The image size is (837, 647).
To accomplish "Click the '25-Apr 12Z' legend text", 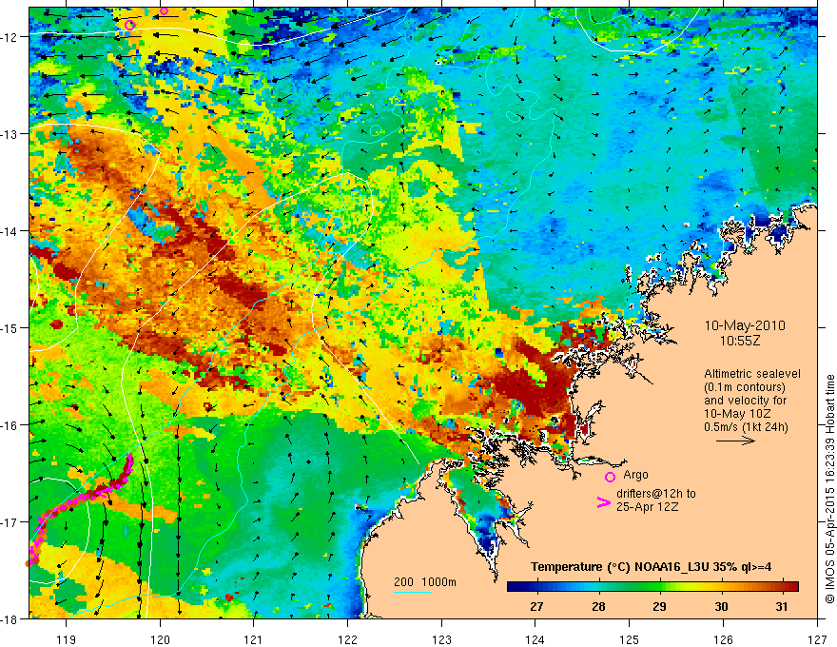I will pyautogui.click(x=647, y=507).
